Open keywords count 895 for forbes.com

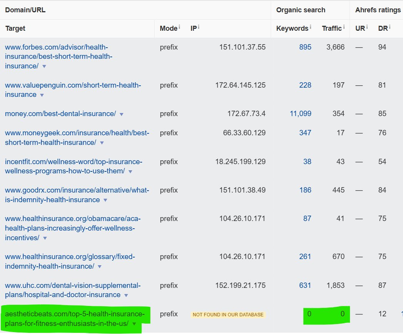(305, 47)
